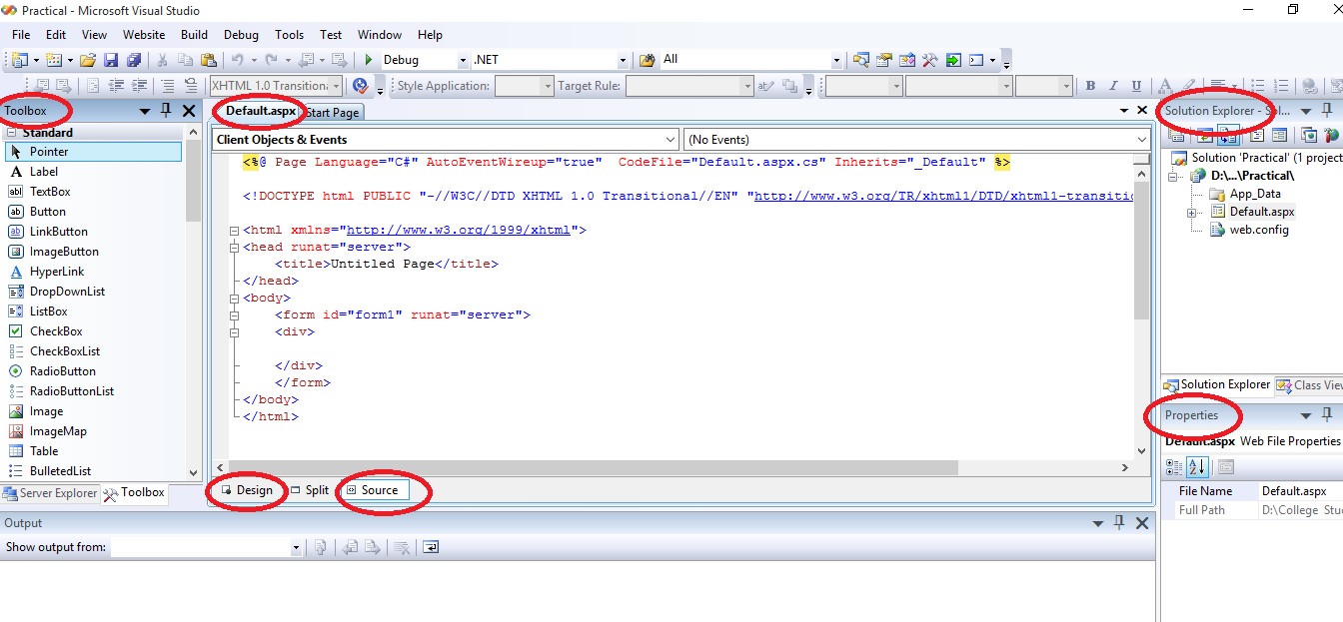1343x622 pixels.
Task: Click the Find in Files icon
Action: click(x=647, y=60)
